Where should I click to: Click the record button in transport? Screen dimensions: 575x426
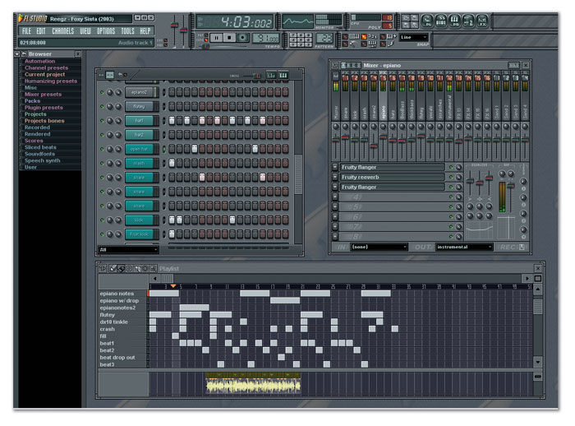(x=242, y=38)
